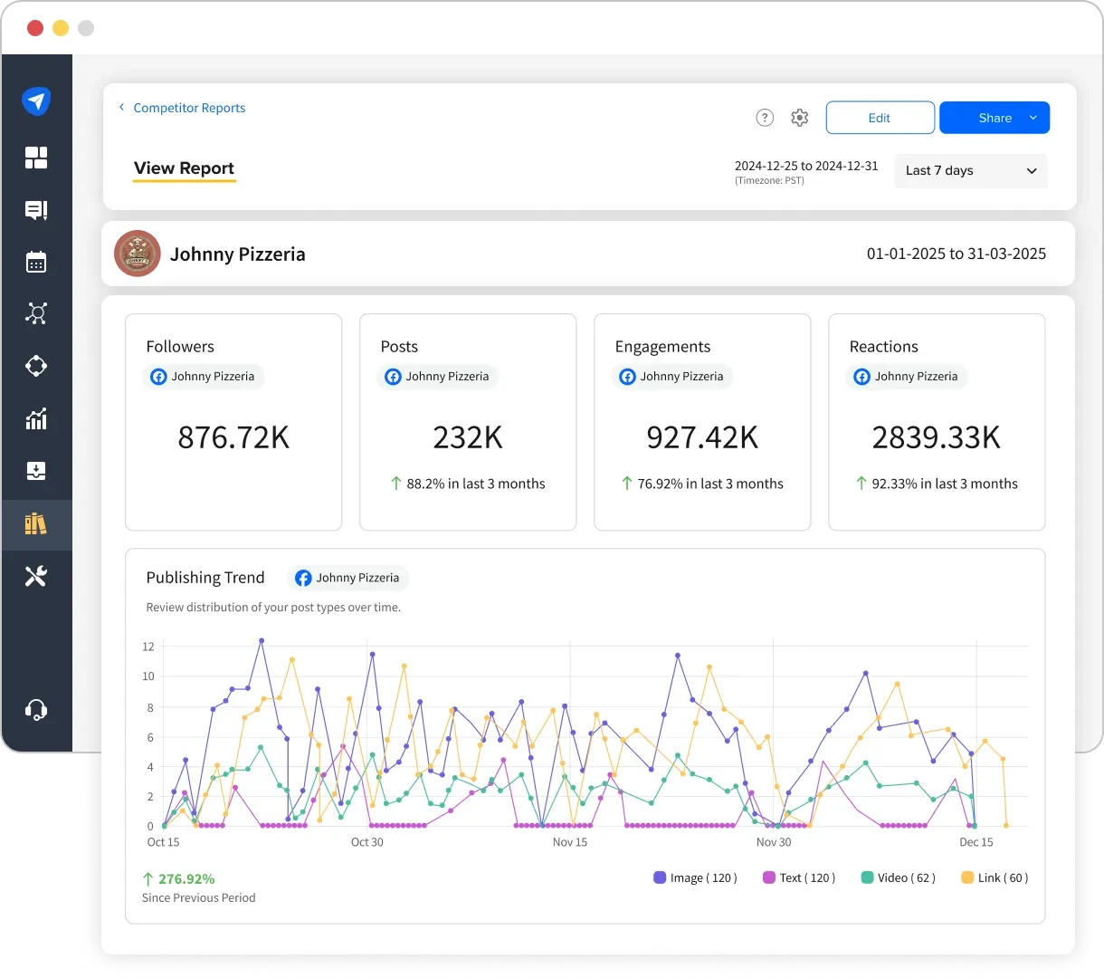1104x978 pixels.
Task: Click Facebook icon in Reactions card
Action: click(x=861, y=377)
